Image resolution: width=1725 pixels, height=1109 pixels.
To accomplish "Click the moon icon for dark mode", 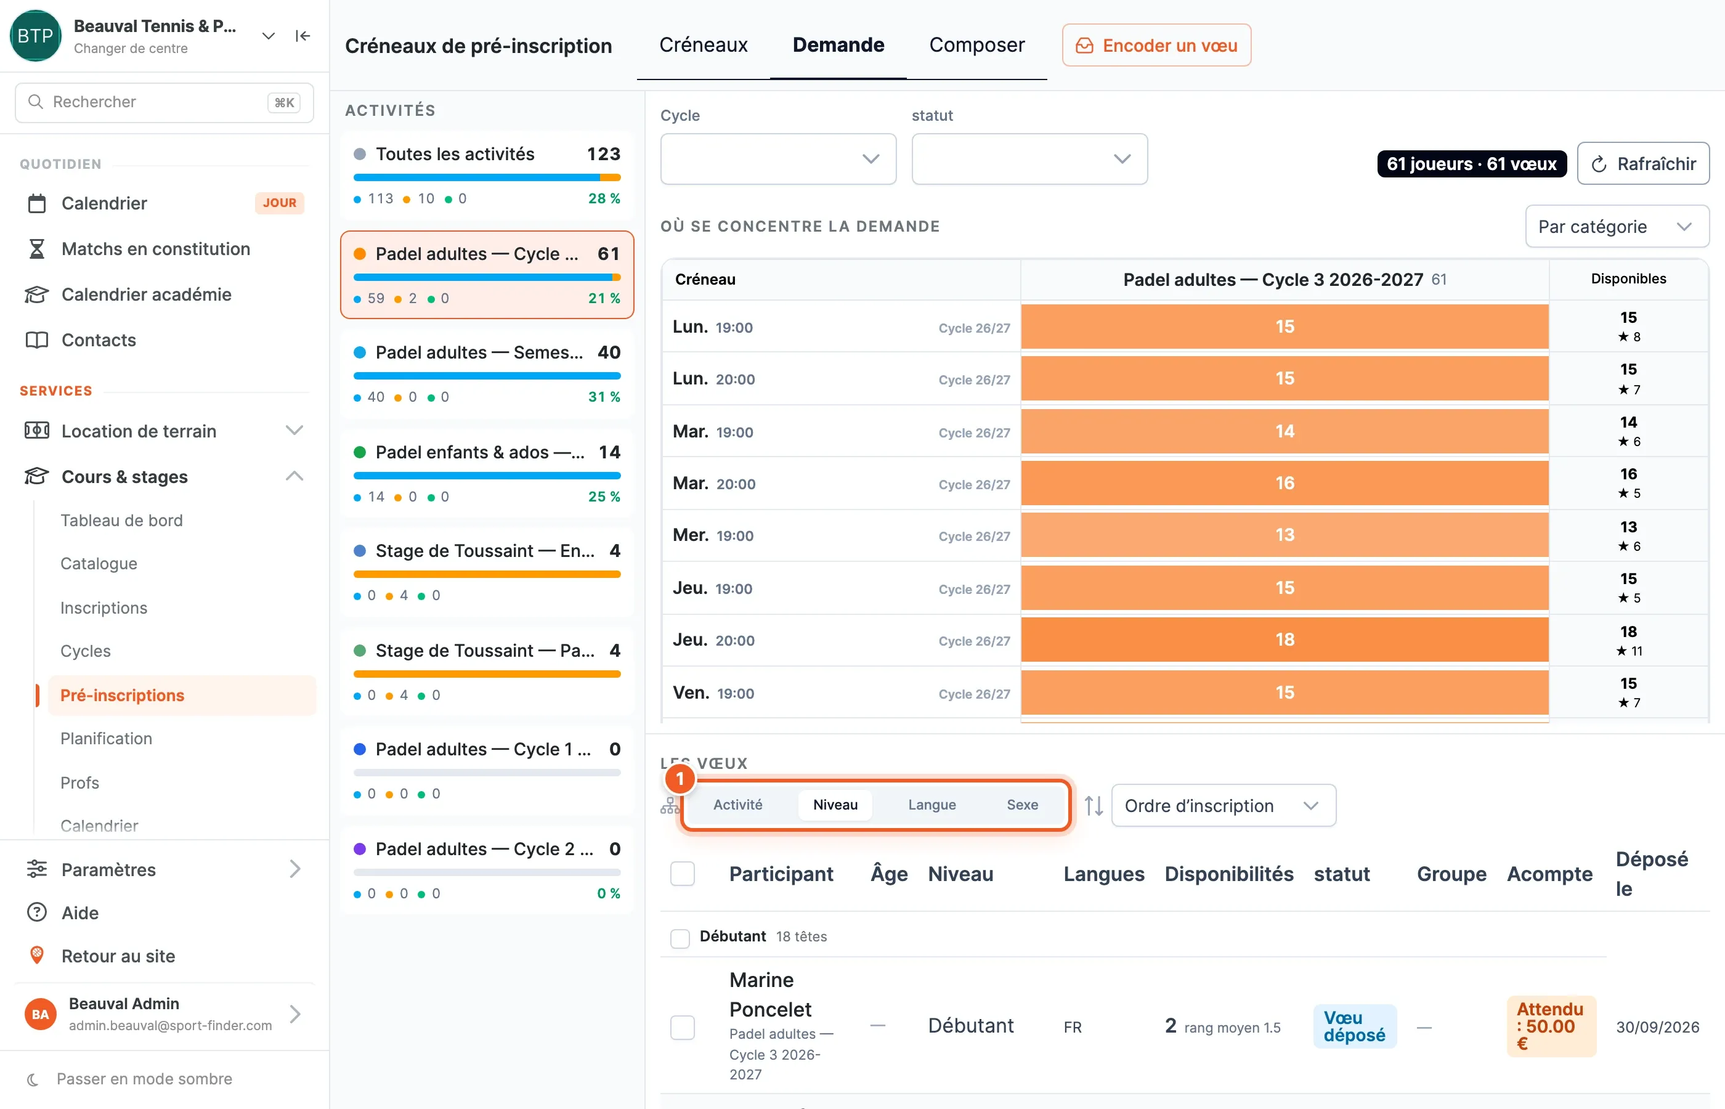I will tap(33, 1079).
